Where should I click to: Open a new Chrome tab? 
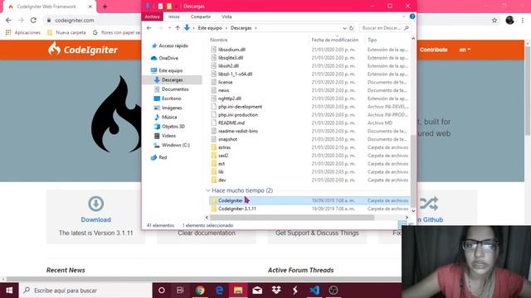point(105,7)
